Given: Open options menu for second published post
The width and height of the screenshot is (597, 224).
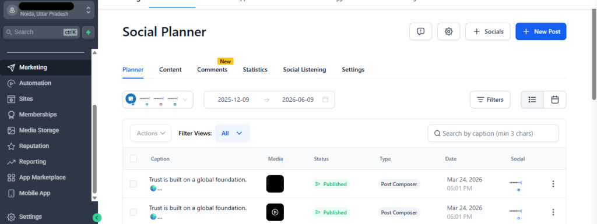Looking at the screenshot, I should point(553,212).
